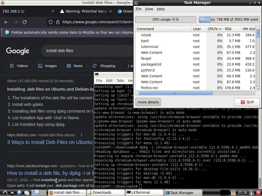Image resolution: width=262 pixels, height=196 pixels.
Task: Open the File menu in Task Manager
Action: click(x=138, y=9)
